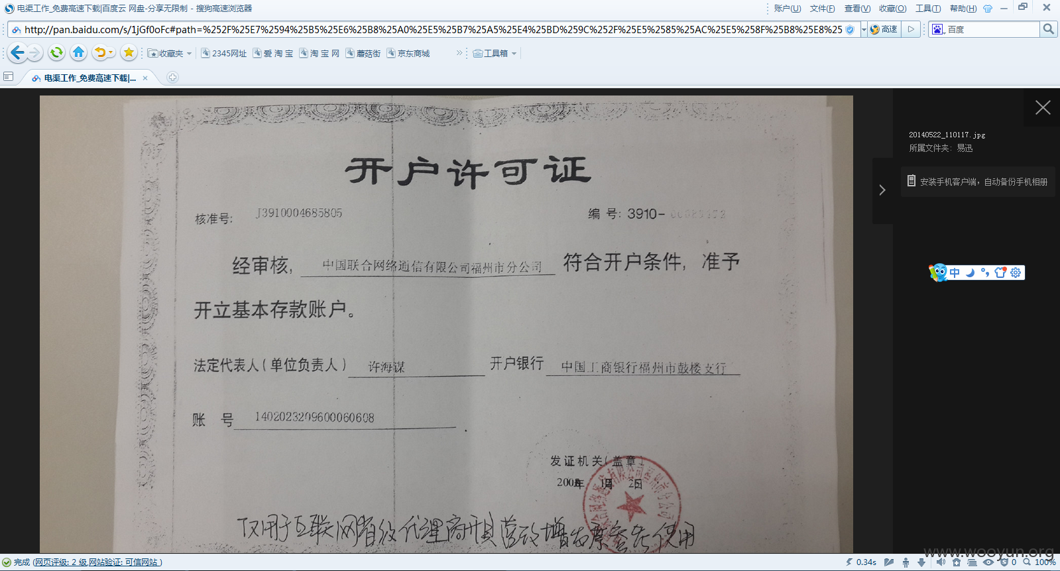The width and height of the screenshot is (1060, 571).
Task: Open the 查看(V) menu
Action: 857,9
